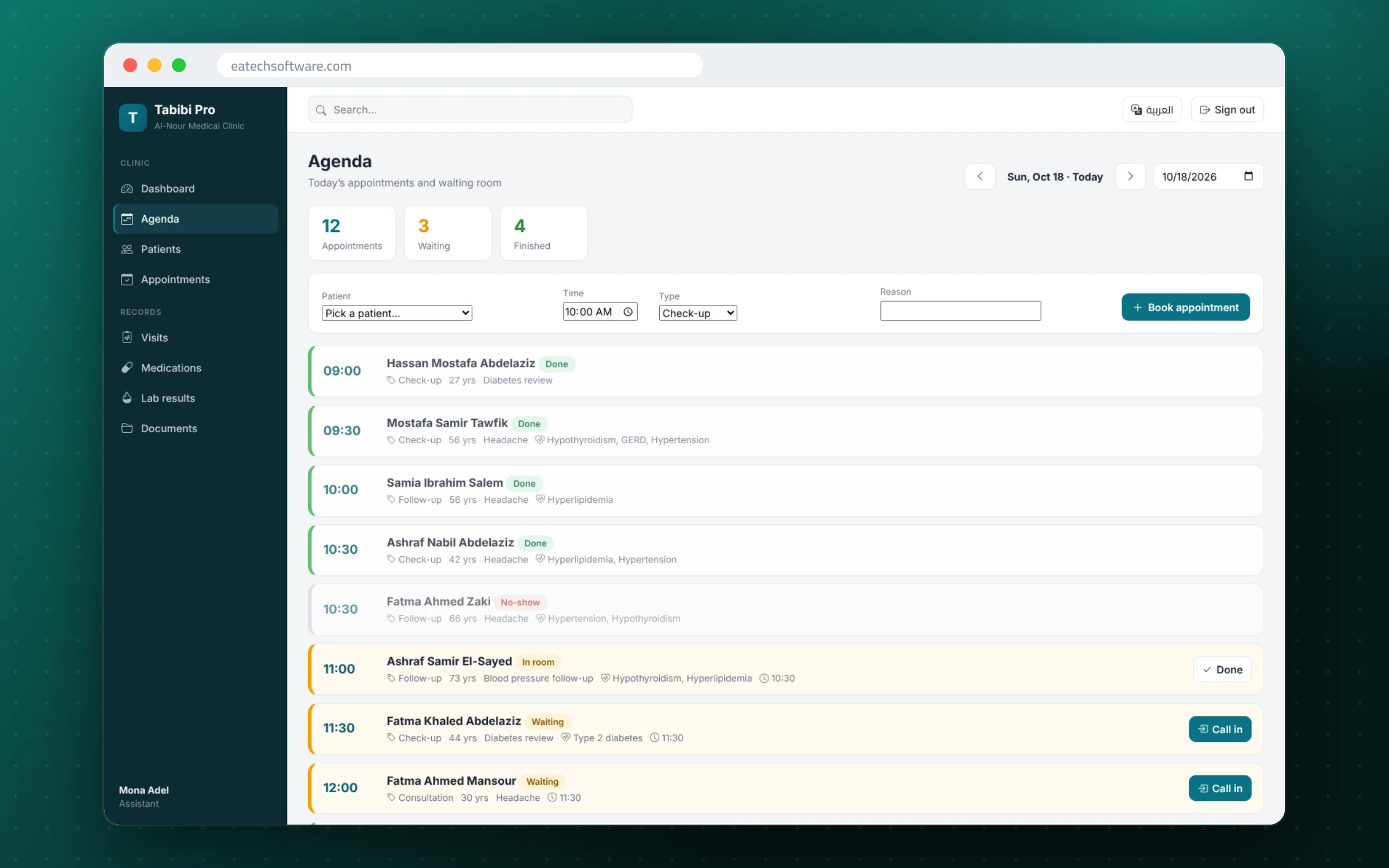Click the Reason input field
Viewport: 1389px width, 868px height.
coord(961,311)
